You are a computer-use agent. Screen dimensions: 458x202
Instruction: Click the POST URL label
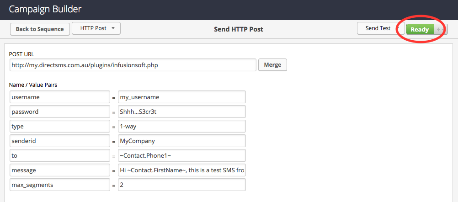click(21, 54)
